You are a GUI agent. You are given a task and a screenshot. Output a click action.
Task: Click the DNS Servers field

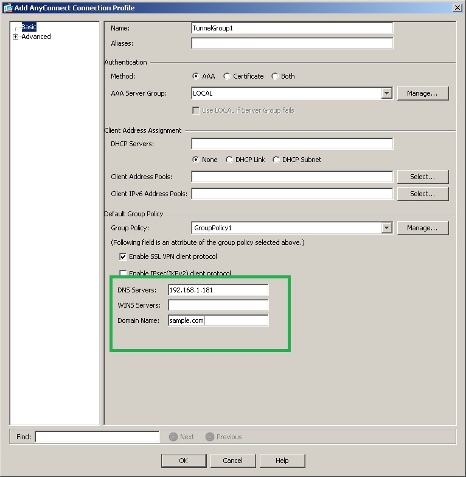[x=218, y=290]
